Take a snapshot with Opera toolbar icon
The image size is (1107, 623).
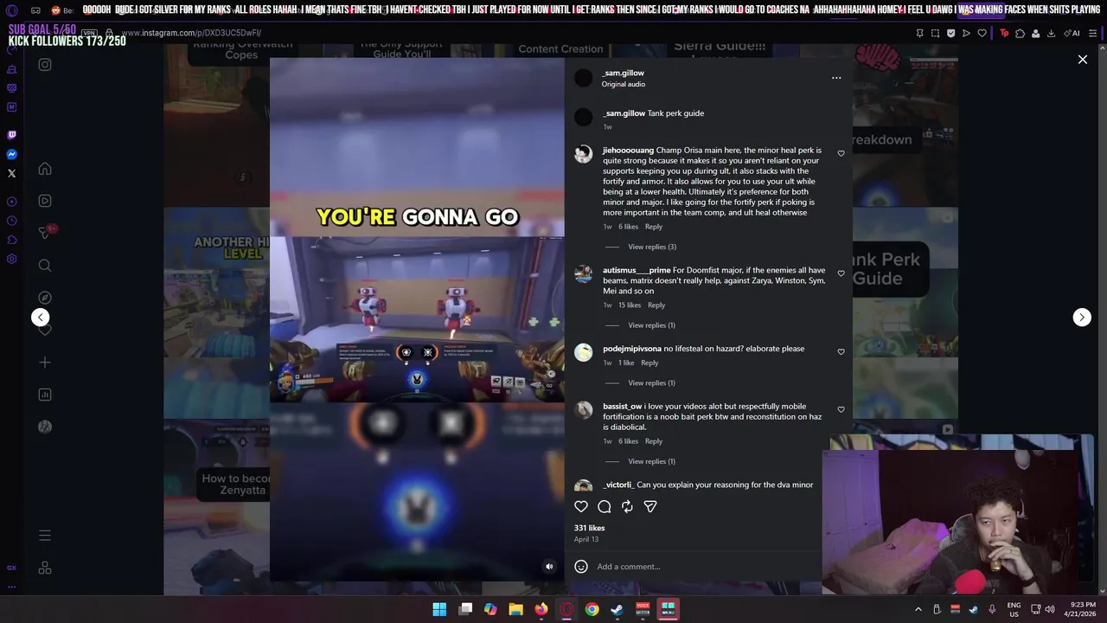point(935,34)
